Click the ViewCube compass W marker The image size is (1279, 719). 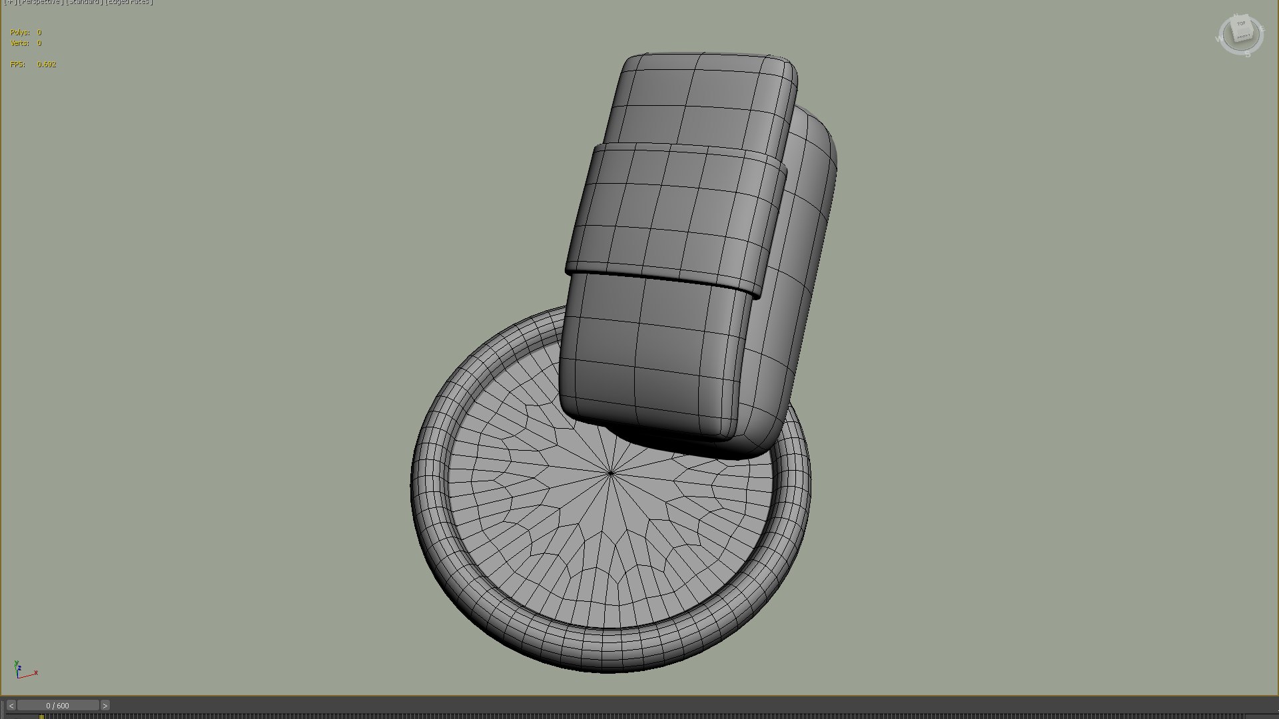(x=1218, y=39)
